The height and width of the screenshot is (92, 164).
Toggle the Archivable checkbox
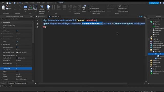pos(17,31)
